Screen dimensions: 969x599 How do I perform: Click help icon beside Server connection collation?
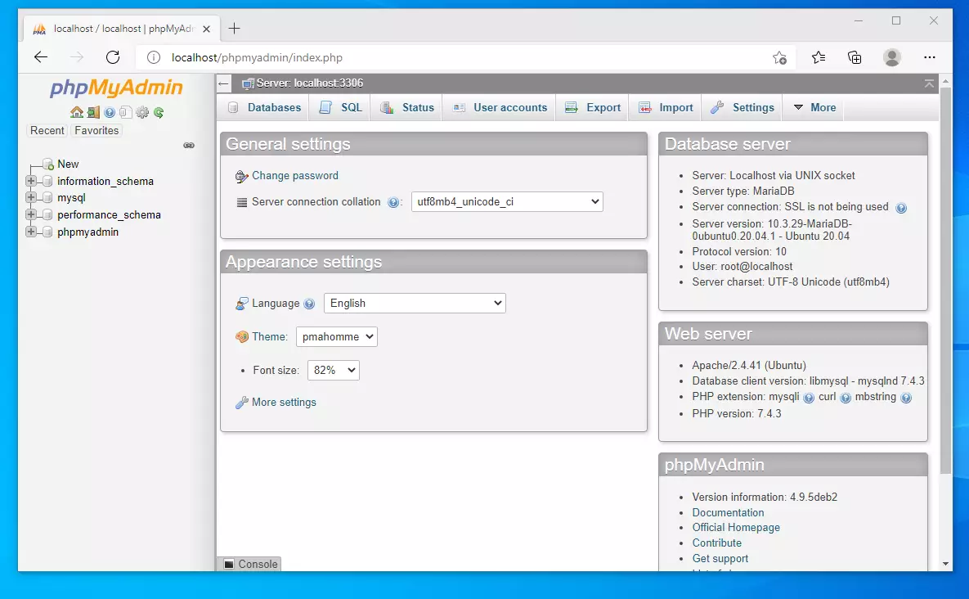[393, 202]
